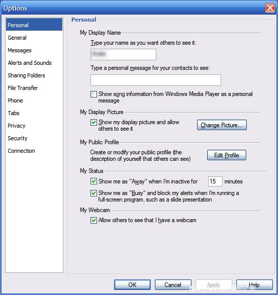
Task: Enable Windows Media Player song information checkbox
Action: [94, 94]
